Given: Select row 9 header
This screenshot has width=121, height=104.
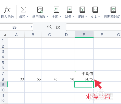Looking at the screenshot, I should point(4,84).
